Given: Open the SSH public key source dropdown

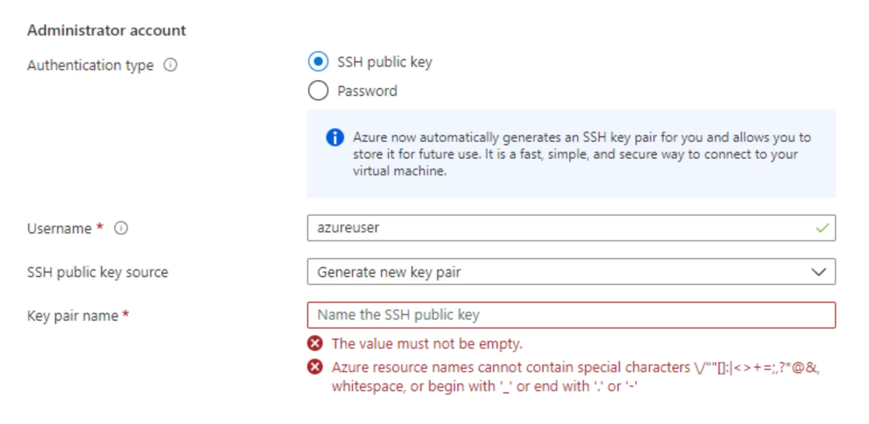Looking at the screenshot, I should pos(570,272).
